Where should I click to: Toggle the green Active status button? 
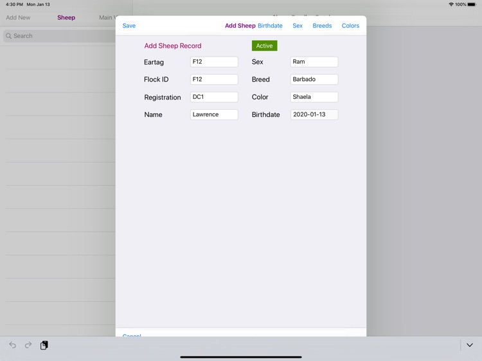264,46
